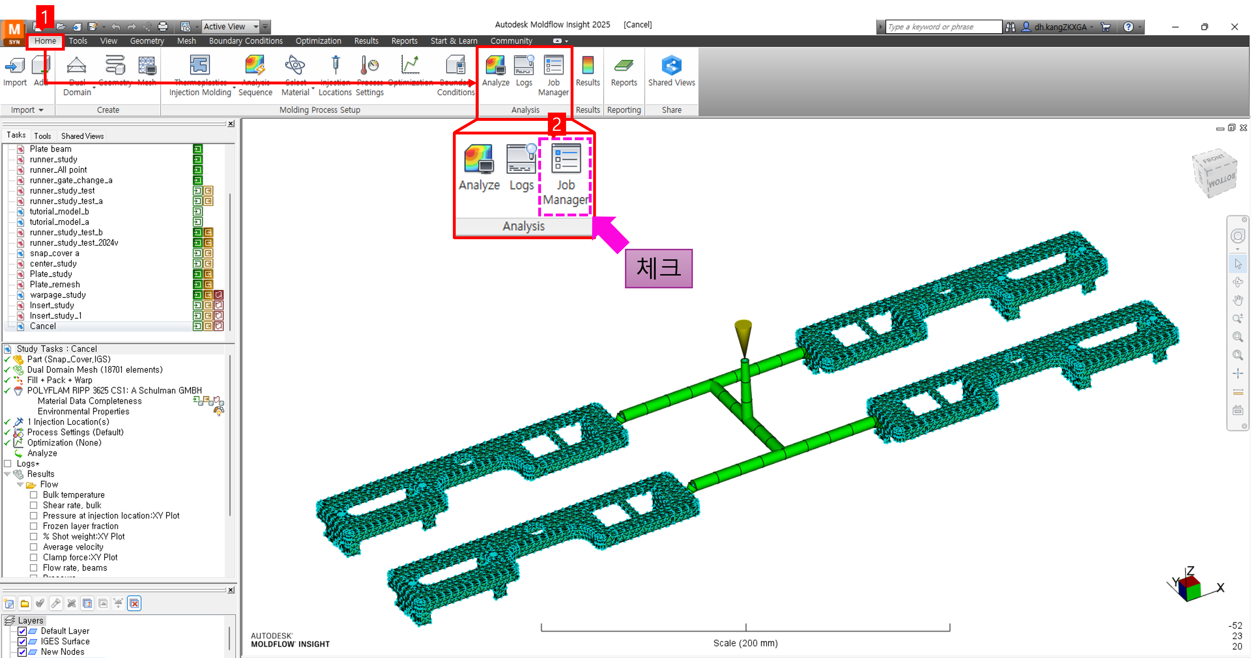Open the Help question-mark dropdown

[1139, 27]
